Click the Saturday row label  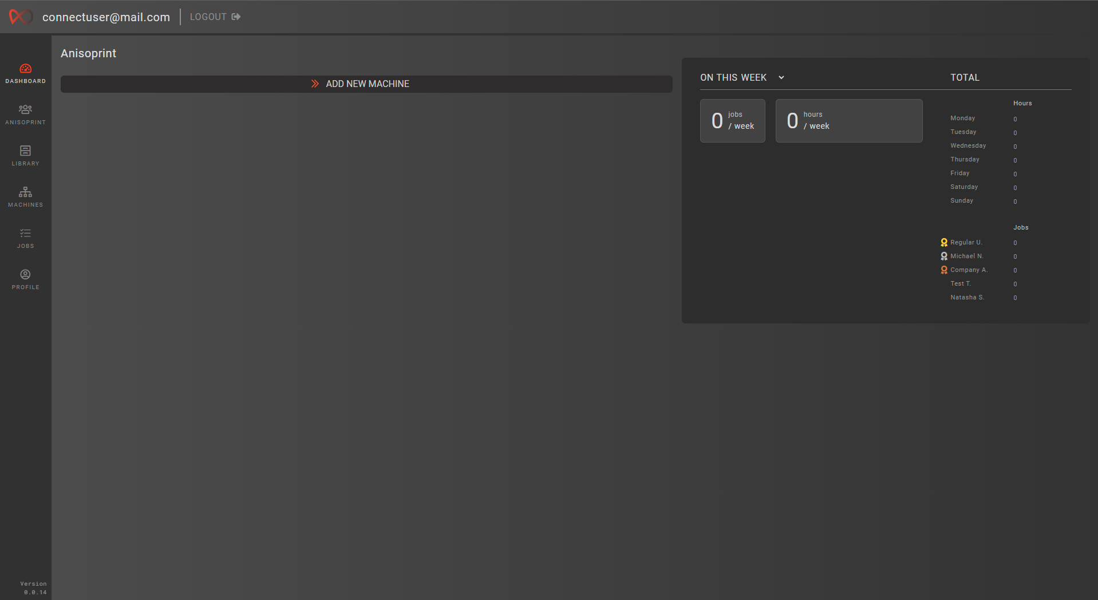coord(964,187)
